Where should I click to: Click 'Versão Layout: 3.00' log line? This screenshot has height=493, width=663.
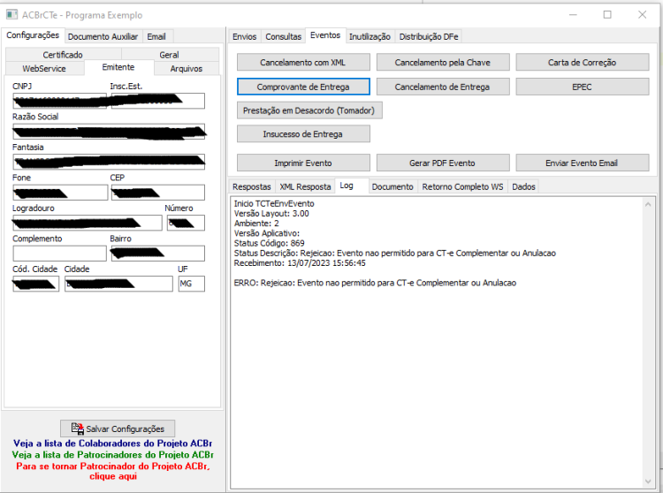(271, 213)
